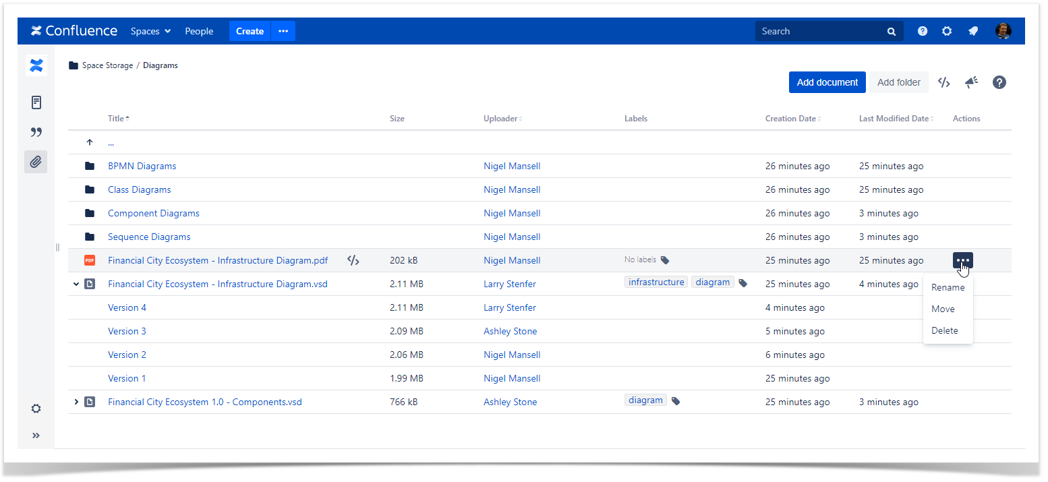Toggle sorting by Last Modified Date
Screen dimensions: 1048x482
point(894,118)
